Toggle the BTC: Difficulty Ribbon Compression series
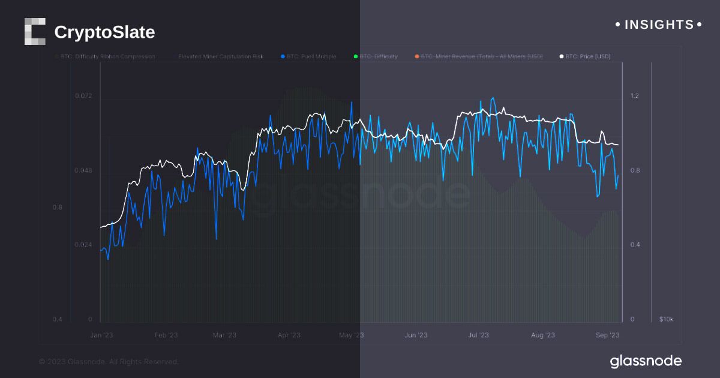Screen dimensions: 720x378 point(108,56)
